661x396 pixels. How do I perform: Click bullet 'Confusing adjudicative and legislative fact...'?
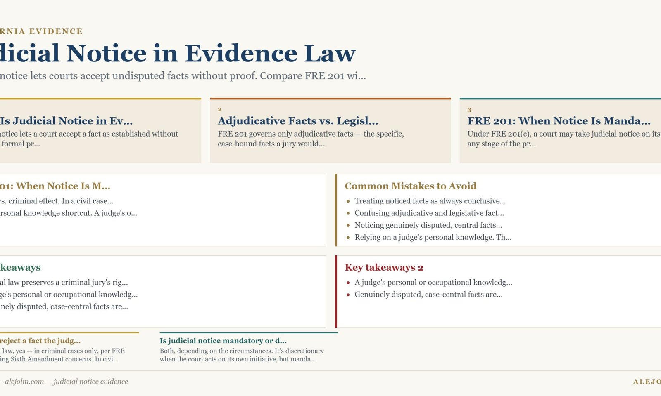[429, 213]
